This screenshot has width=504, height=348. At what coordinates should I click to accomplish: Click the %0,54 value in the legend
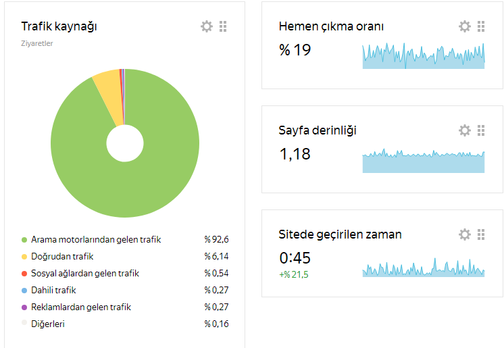(x=216, y=274)
